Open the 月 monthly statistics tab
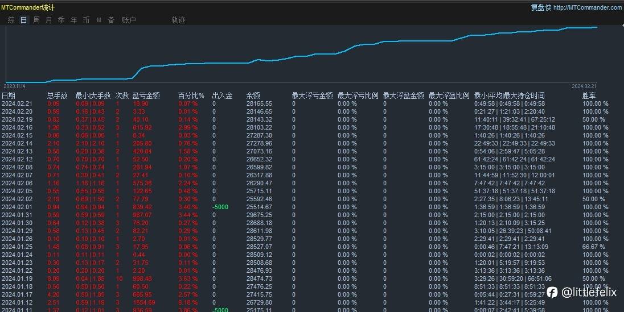 click(48, 20)
